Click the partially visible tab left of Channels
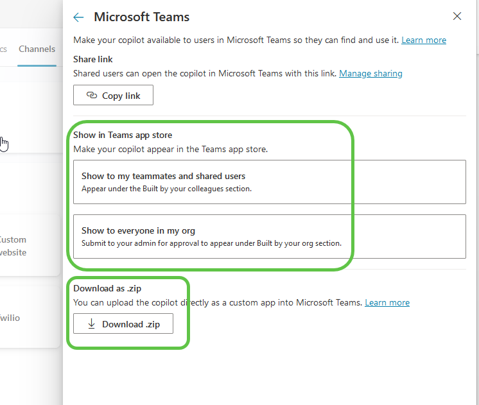The image size is (479, 405). tap(4, 49)
